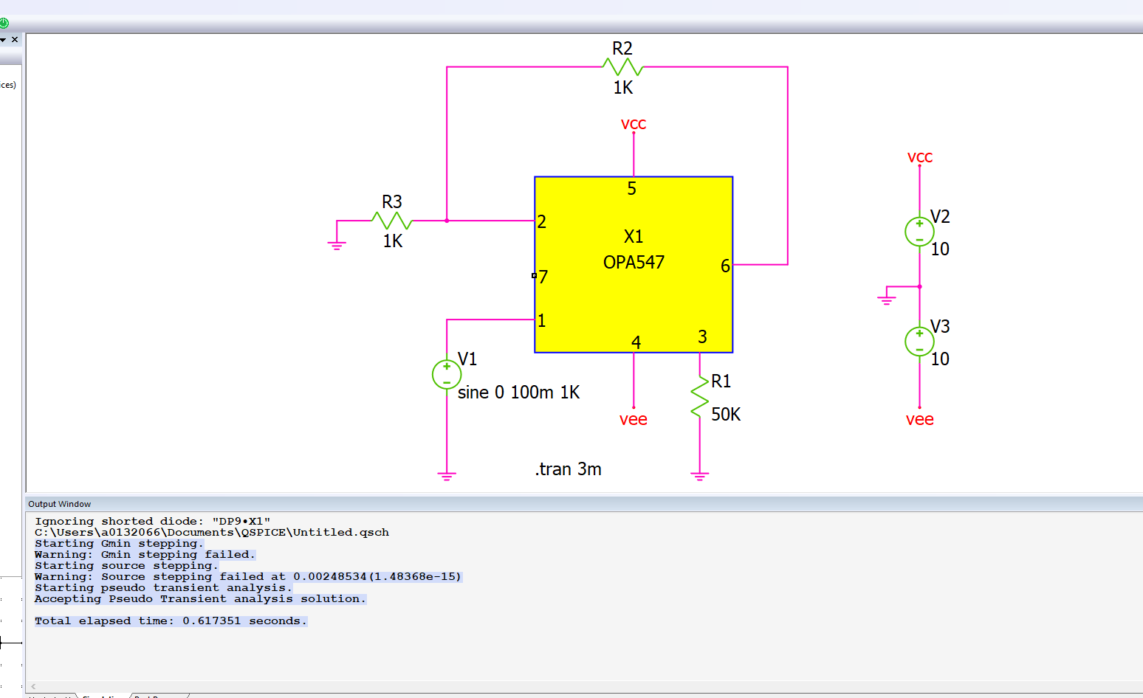Image resolution: width=1143 pixels, height=698 pixels.
Task: Click 'Starting source stepping.' output line
Action: (x=126, y=565)
